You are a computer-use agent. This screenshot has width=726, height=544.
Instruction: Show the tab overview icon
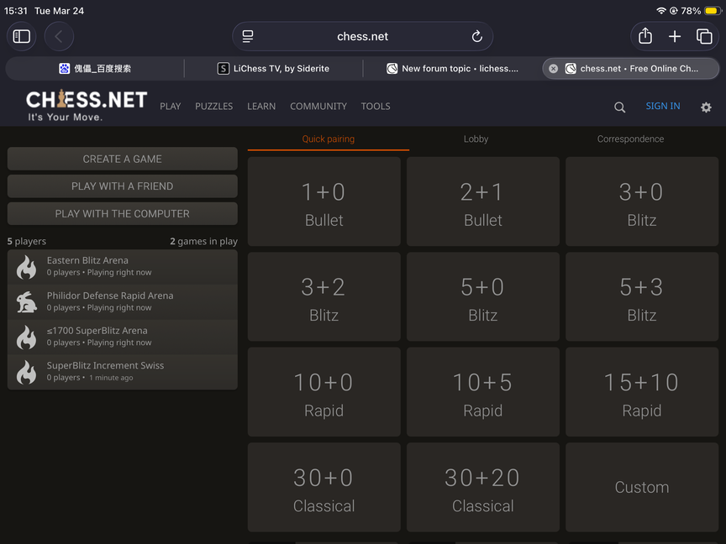pyautogui.click(x=704, y=36)
